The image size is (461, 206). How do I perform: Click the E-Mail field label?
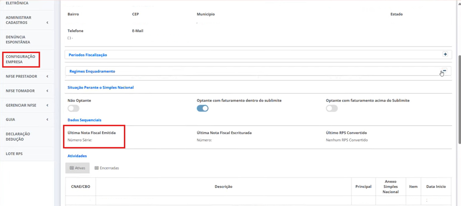(x=138, y=31)
